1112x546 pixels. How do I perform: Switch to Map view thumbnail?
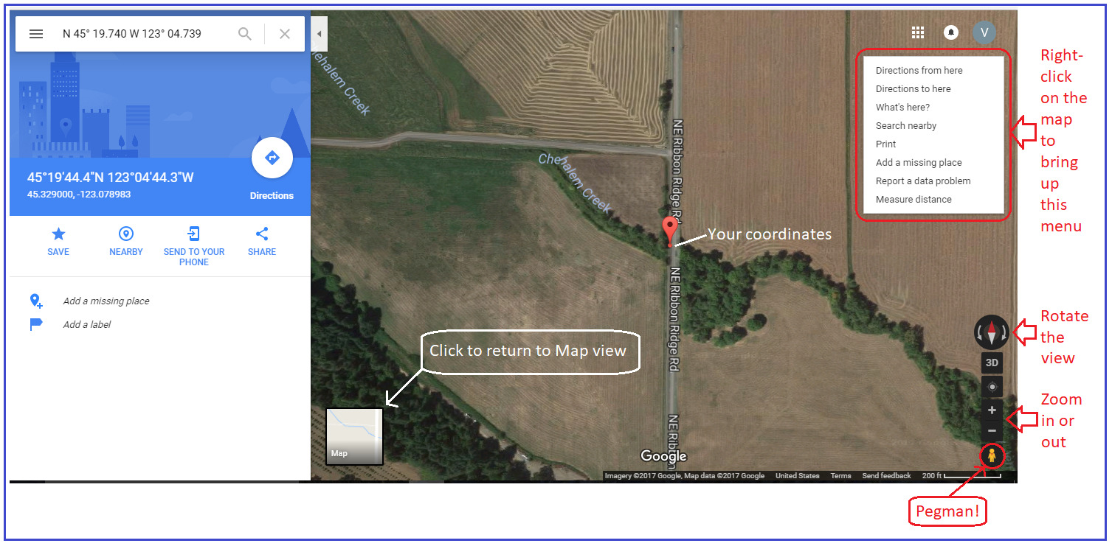pos(355,436)
